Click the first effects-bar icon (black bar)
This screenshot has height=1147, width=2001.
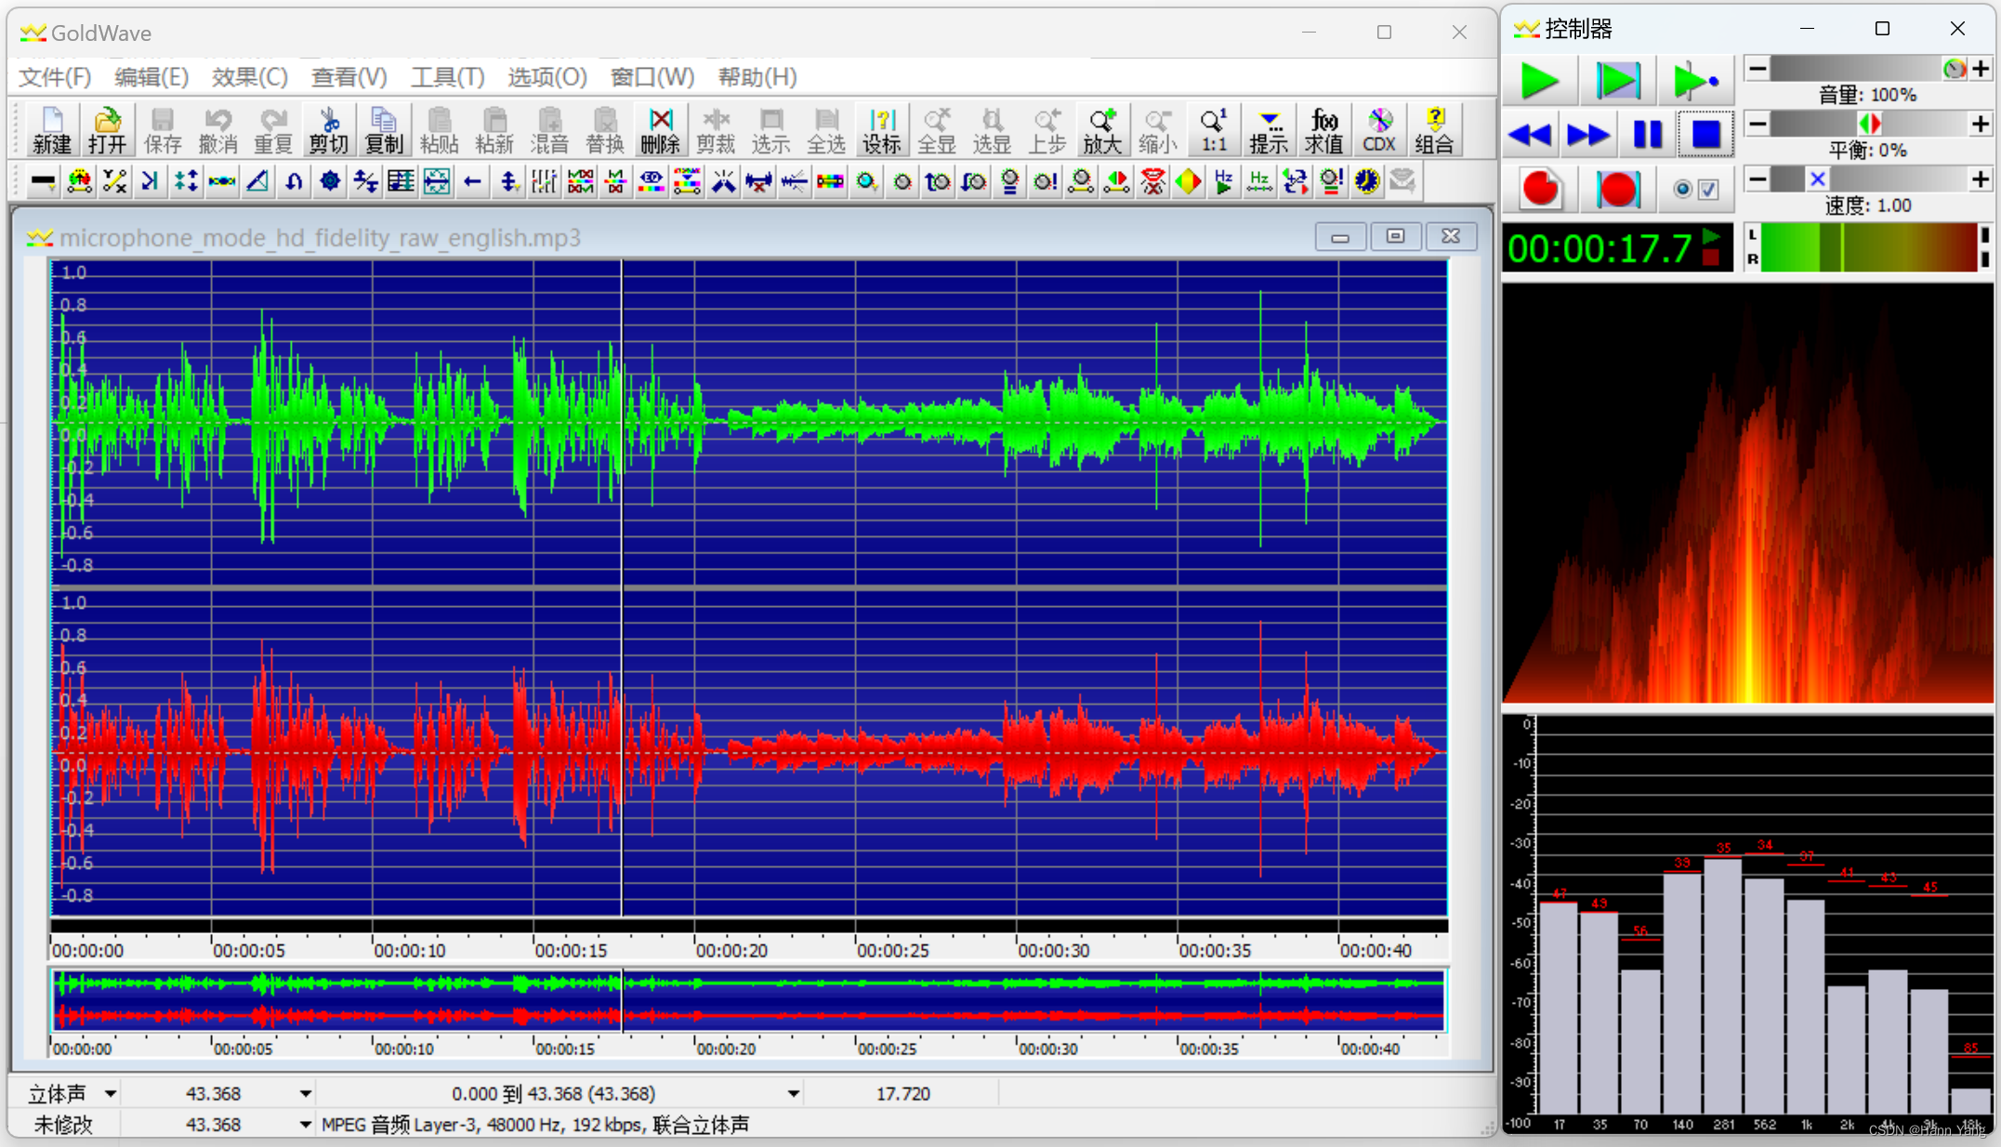(43, 181)
